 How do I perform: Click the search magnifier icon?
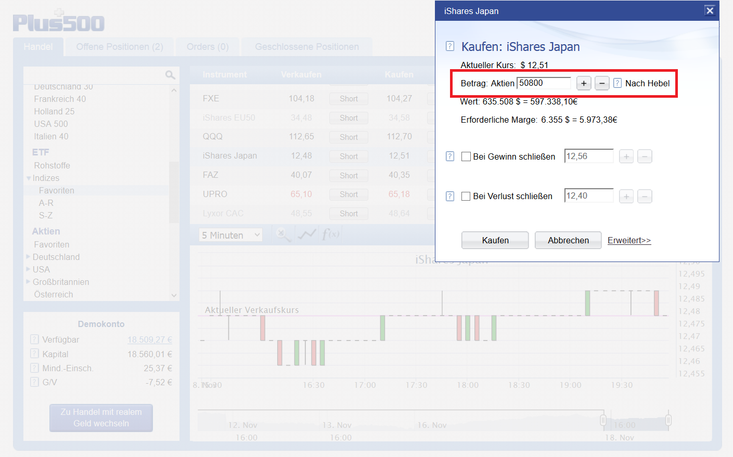(x=170, y=75)
